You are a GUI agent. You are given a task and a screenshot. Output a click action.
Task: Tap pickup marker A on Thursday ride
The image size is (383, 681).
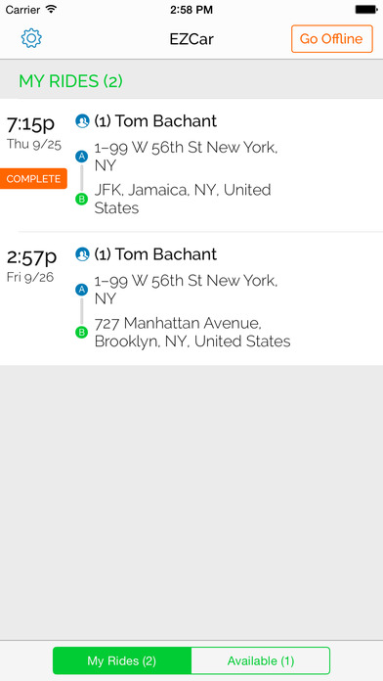tap(81, 157)
